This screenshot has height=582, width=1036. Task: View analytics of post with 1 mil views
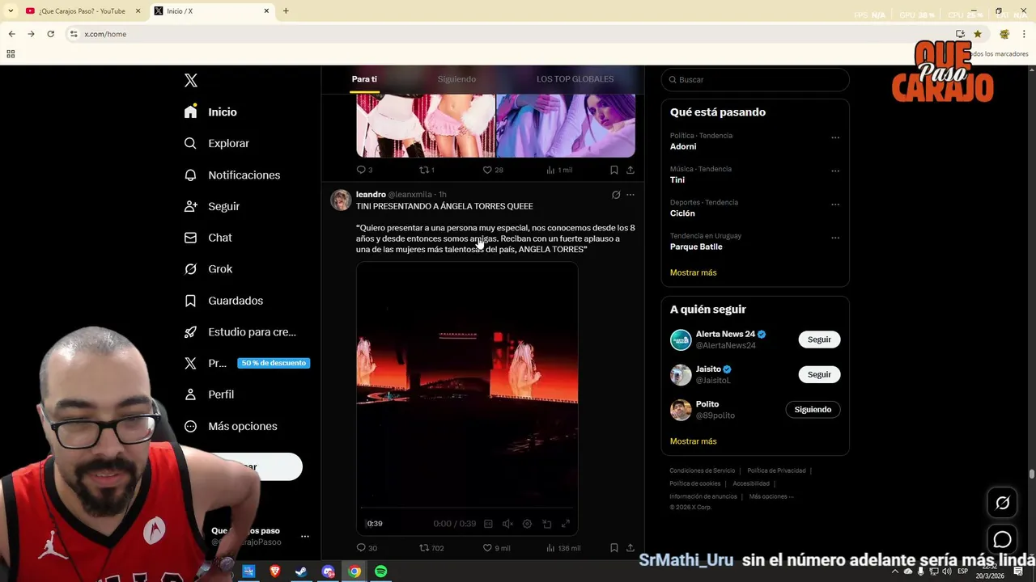559,170
